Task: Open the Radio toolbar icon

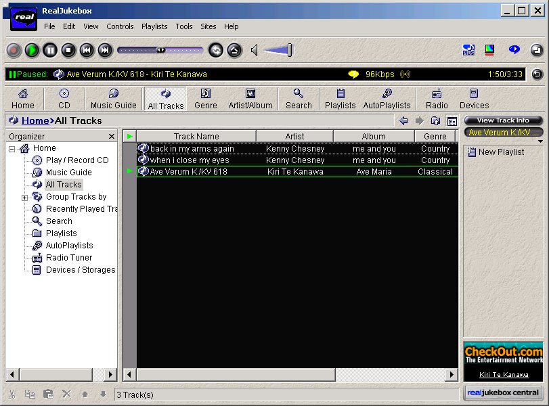Action: click(437, 99)
